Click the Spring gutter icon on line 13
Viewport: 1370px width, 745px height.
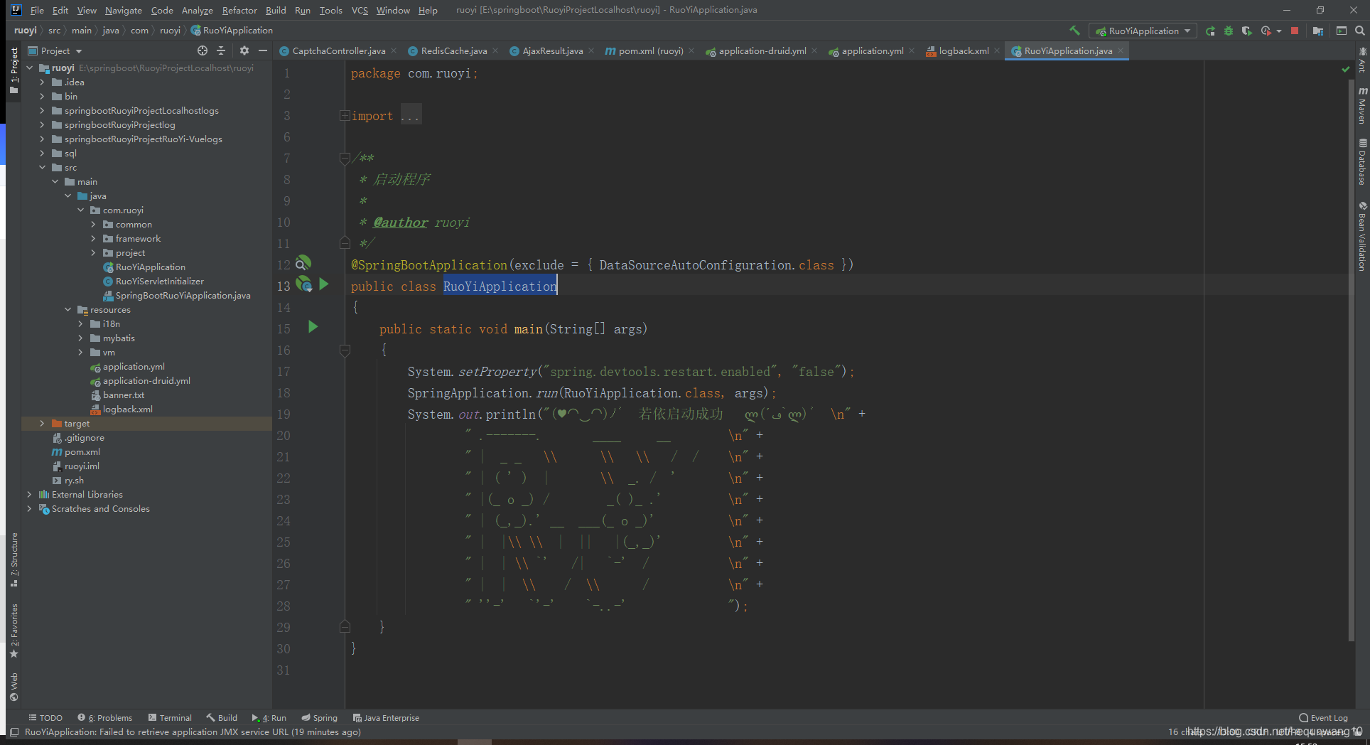pos(303,284)
